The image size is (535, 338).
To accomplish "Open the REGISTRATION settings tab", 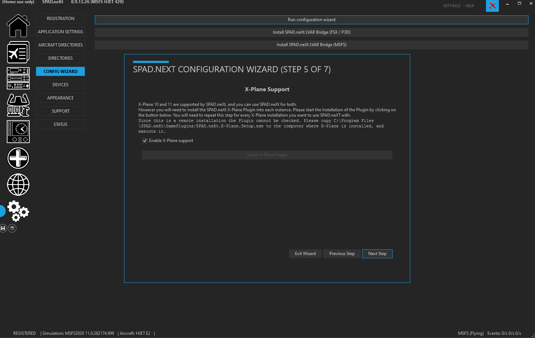I will pyautogui.click(x=60, y=19).
